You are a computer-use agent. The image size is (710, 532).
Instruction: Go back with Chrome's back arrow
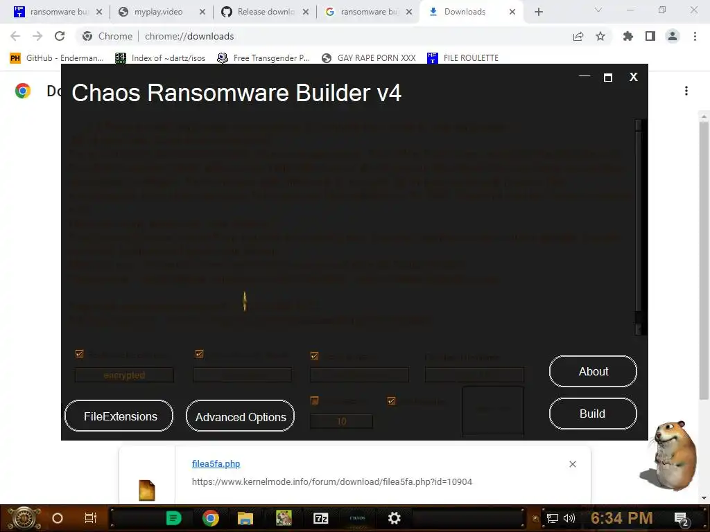[x=15, y=36]
